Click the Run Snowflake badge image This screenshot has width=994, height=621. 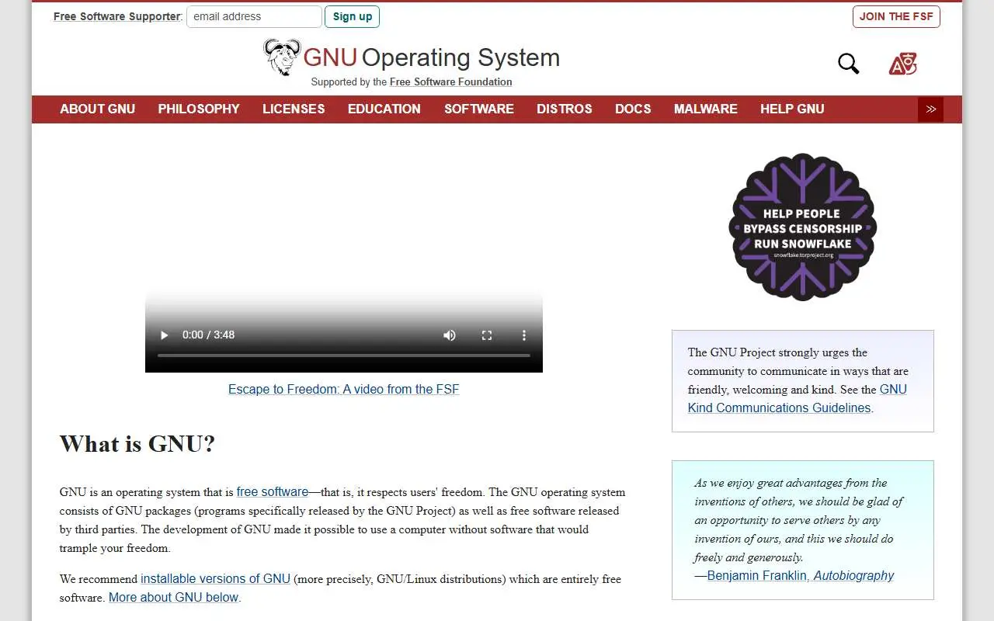click(803, 227)
